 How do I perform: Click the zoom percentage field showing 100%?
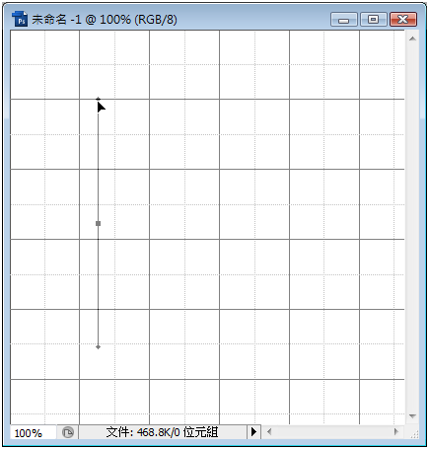point(33,432)
